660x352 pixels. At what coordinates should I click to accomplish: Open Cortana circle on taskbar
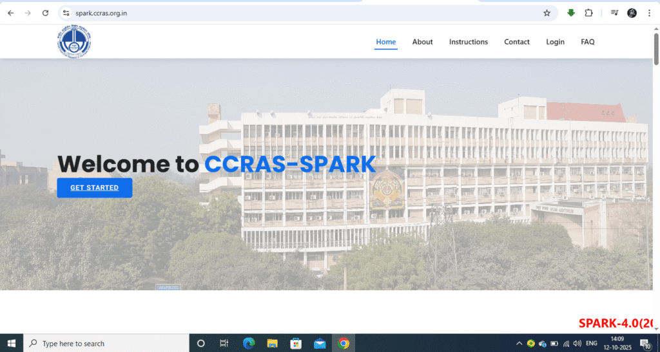[x=201, y=343]
